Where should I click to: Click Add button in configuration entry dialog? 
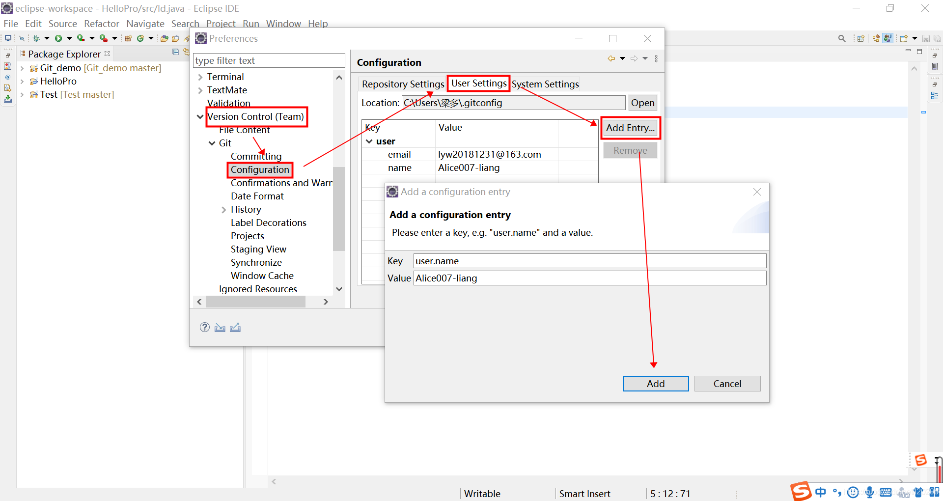click(x=656, y=384)
